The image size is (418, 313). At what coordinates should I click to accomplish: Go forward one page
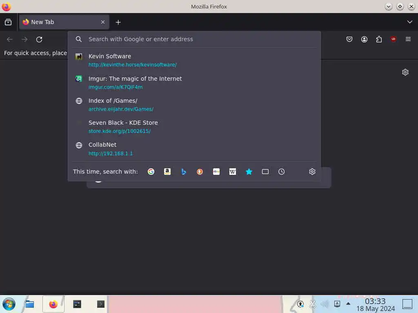click(x=24, y=40)
